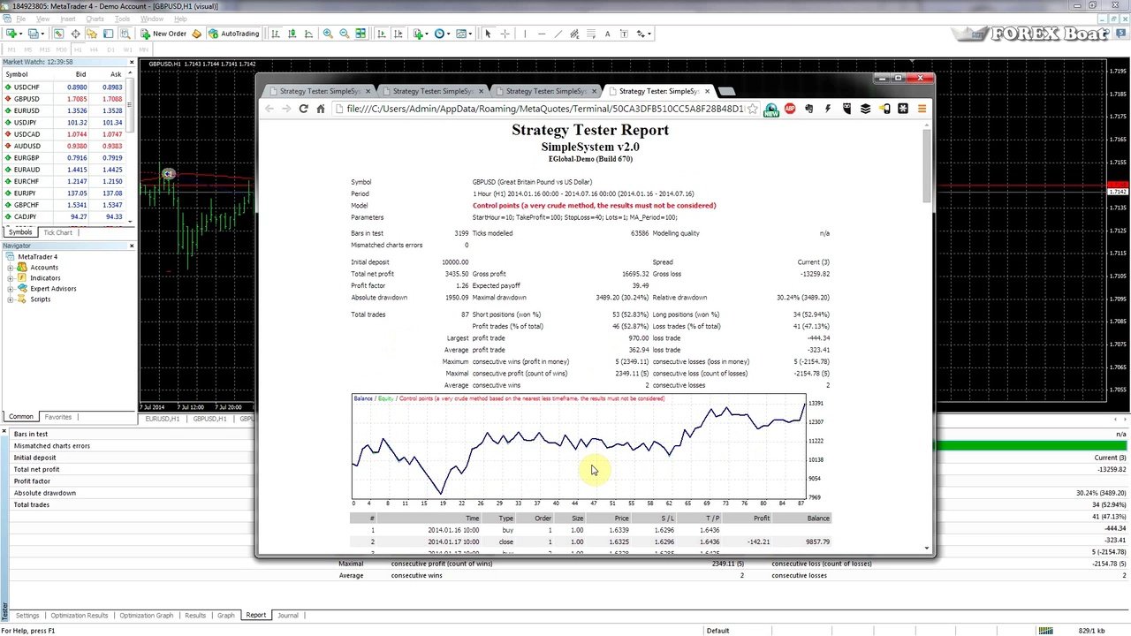The width and height of the screenshot is (1131, 636).
Task: Open the indicators list dropdown
Action: 421,34
